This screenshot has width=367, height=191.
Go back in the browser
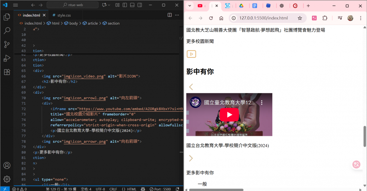pyautogui.click(x=190, y=18)
